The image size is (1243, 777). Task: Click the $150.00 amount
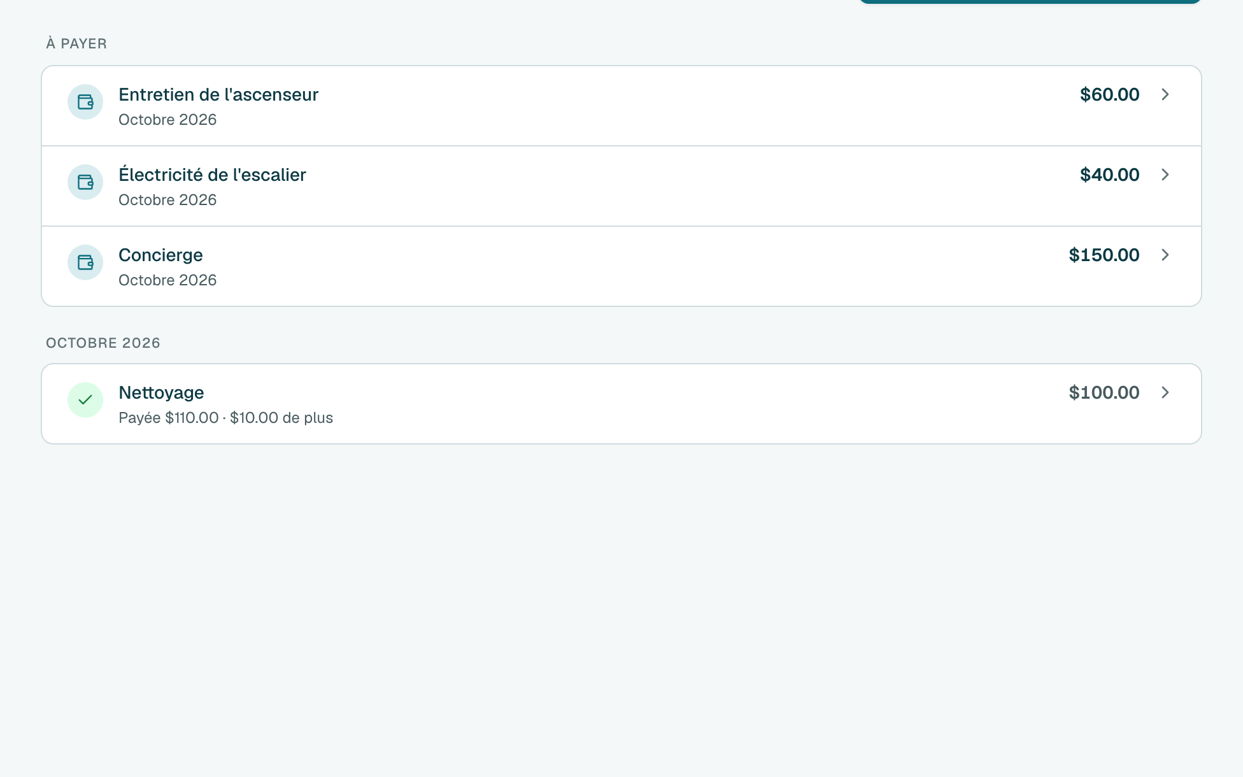pyautogui.click(x=1104, y=255)
